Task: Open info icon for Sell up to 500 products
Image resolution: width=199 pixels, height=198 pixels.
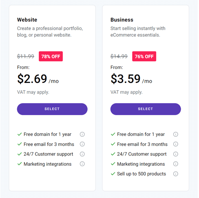Action: 175,174
